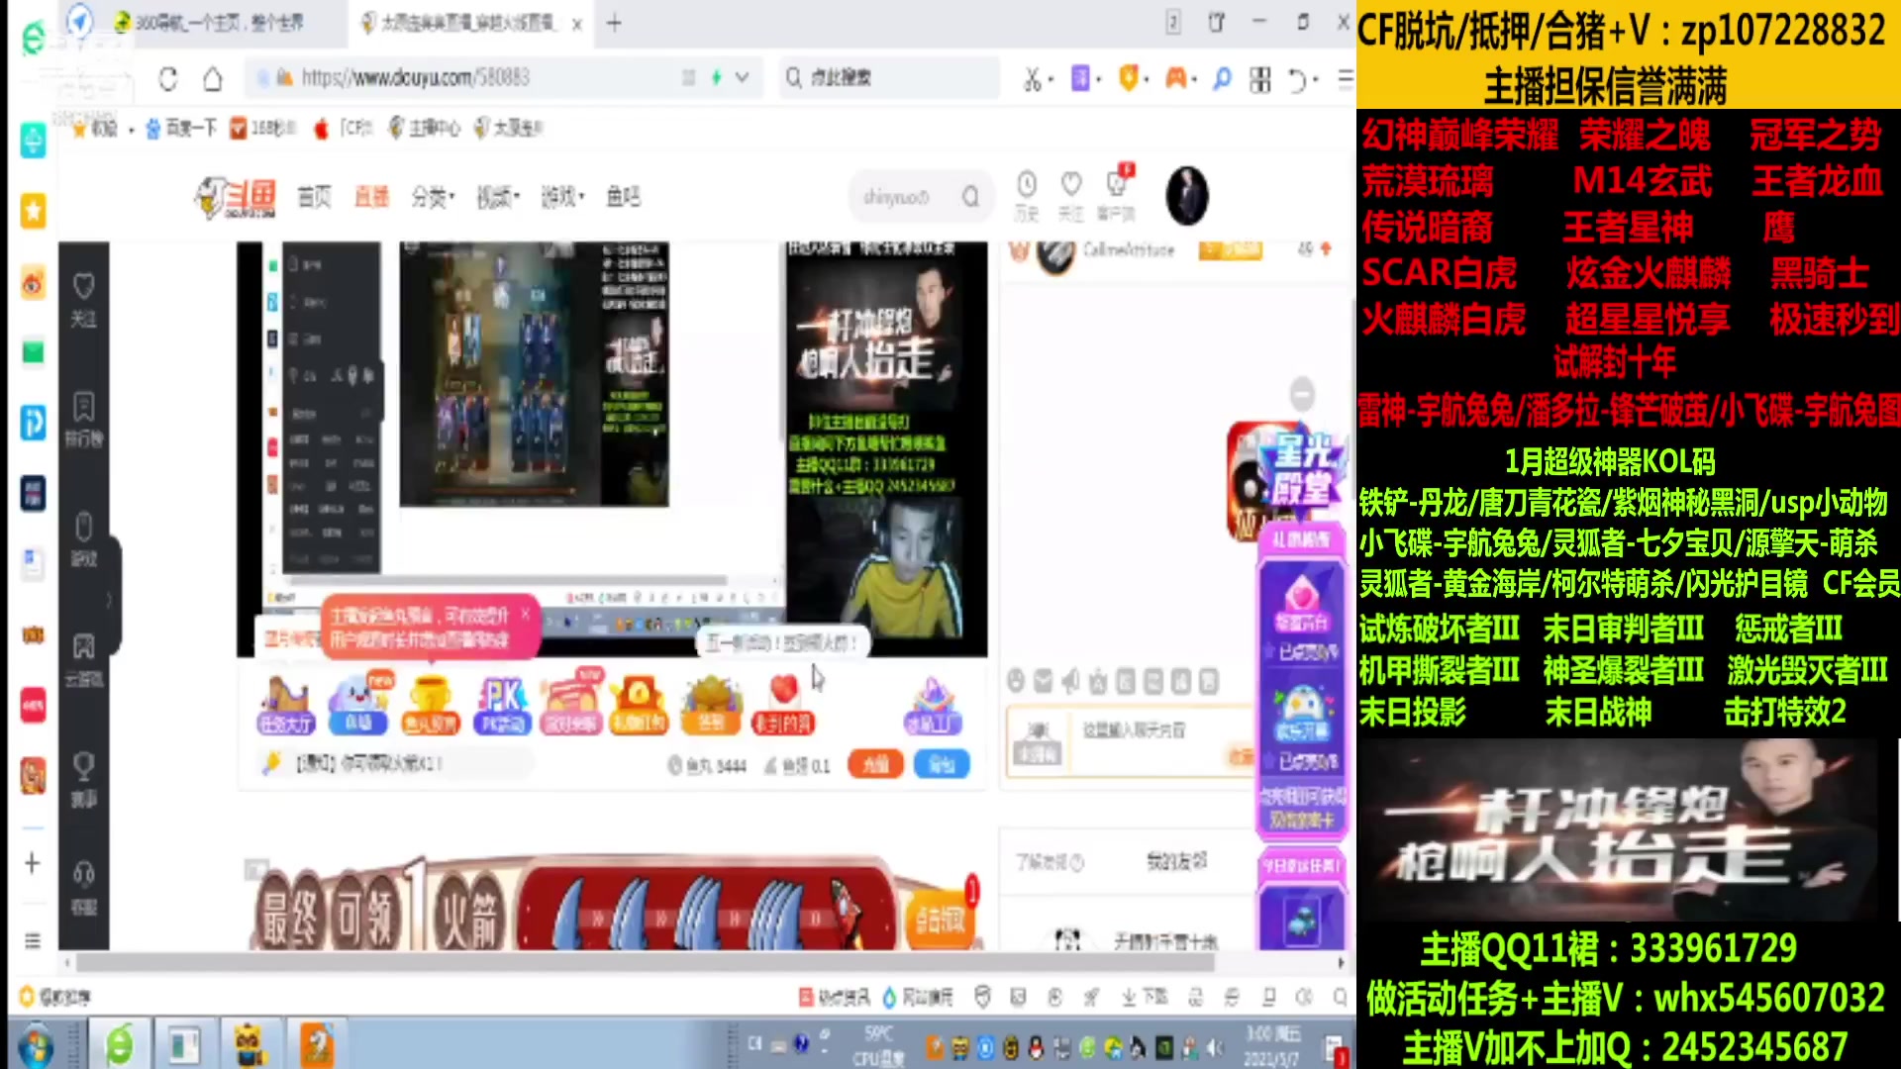Image resolution: width=1901 pixels, height=1069 pixels.
Task: Click the undo closed tab arrow
Action: (x=1297, y=79)
